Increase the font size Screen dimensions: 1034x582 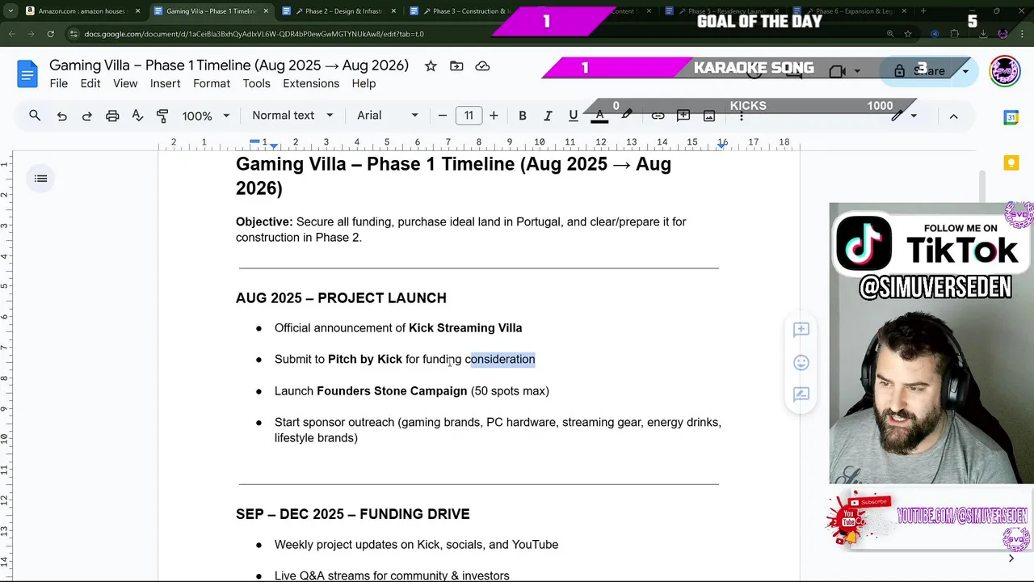494,116
